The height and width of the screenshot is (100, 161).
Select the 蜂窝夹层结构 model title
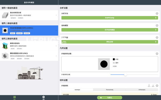click(15, 43)
